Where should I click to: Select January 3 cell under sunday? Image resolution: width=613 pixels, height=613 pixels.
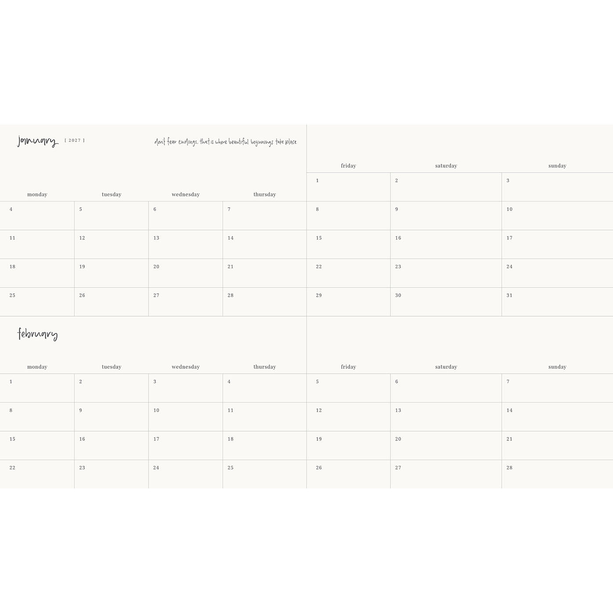pos(557,187)
